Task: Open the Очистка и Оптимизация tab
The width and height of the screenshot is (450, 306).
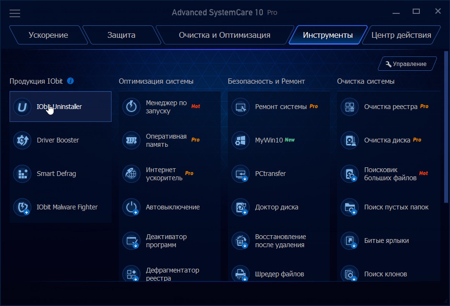Action: [x=225, y=35]
